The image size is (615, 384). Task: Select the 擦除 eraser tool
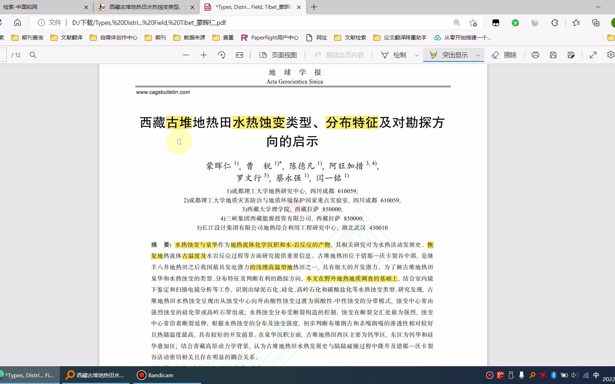tap(504, 55)
